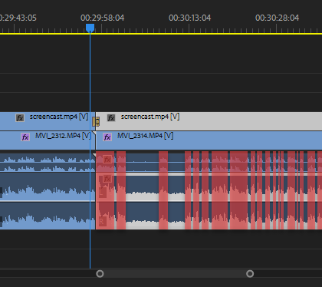Click ruler at timecode 00:30:13:04

189,18
